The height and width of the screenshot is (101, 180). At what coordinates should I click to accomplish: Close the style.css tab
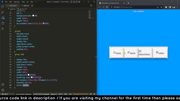32,6
